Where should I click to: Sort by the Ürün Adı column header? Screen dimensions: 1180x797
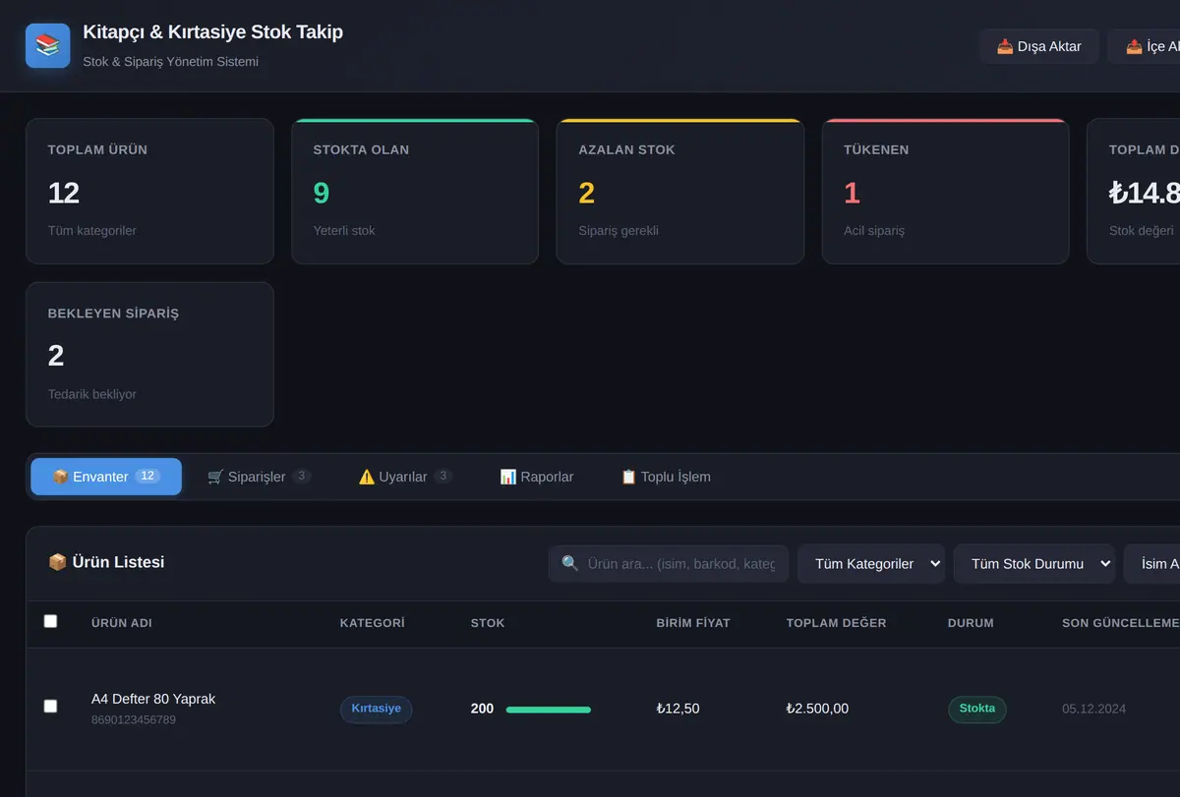point(122,623)
